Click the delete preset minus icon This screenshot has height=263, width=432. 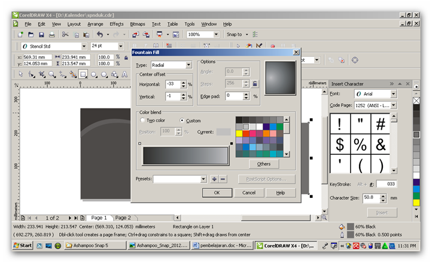[x=223, y=179]
